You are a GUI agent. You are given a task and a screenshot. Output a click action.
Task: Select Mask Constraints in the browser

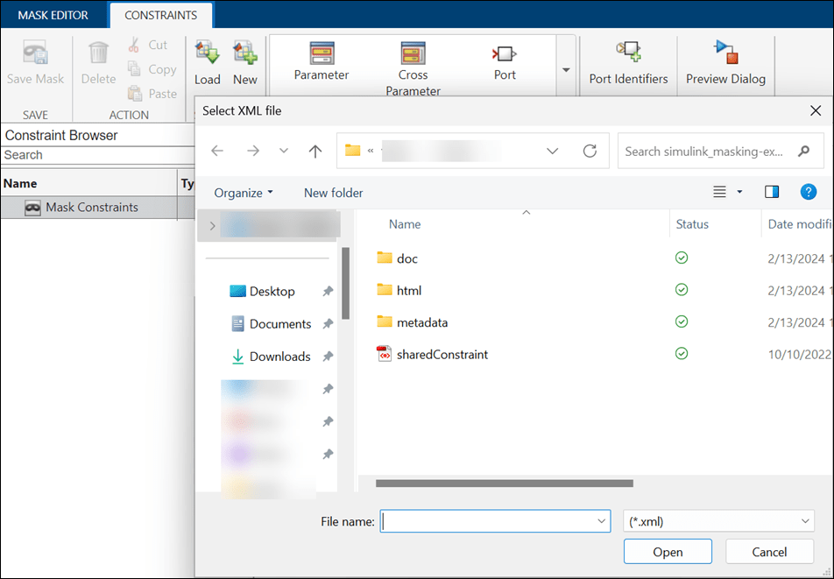coord(89,208)
